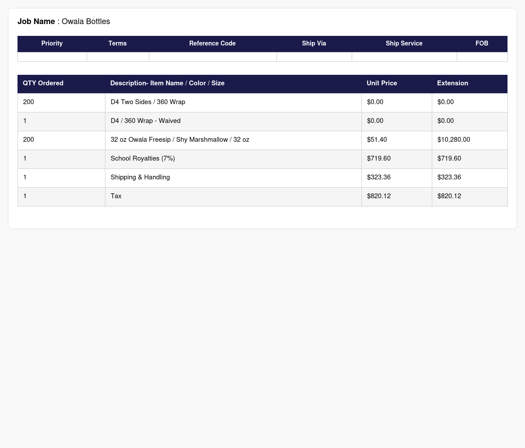Image resolution: width=525 pixels, height=448 pixels.
Task: Select '32 oz Owala Freesip / Shy Marshmallow' row description
Action: point(180,140)
